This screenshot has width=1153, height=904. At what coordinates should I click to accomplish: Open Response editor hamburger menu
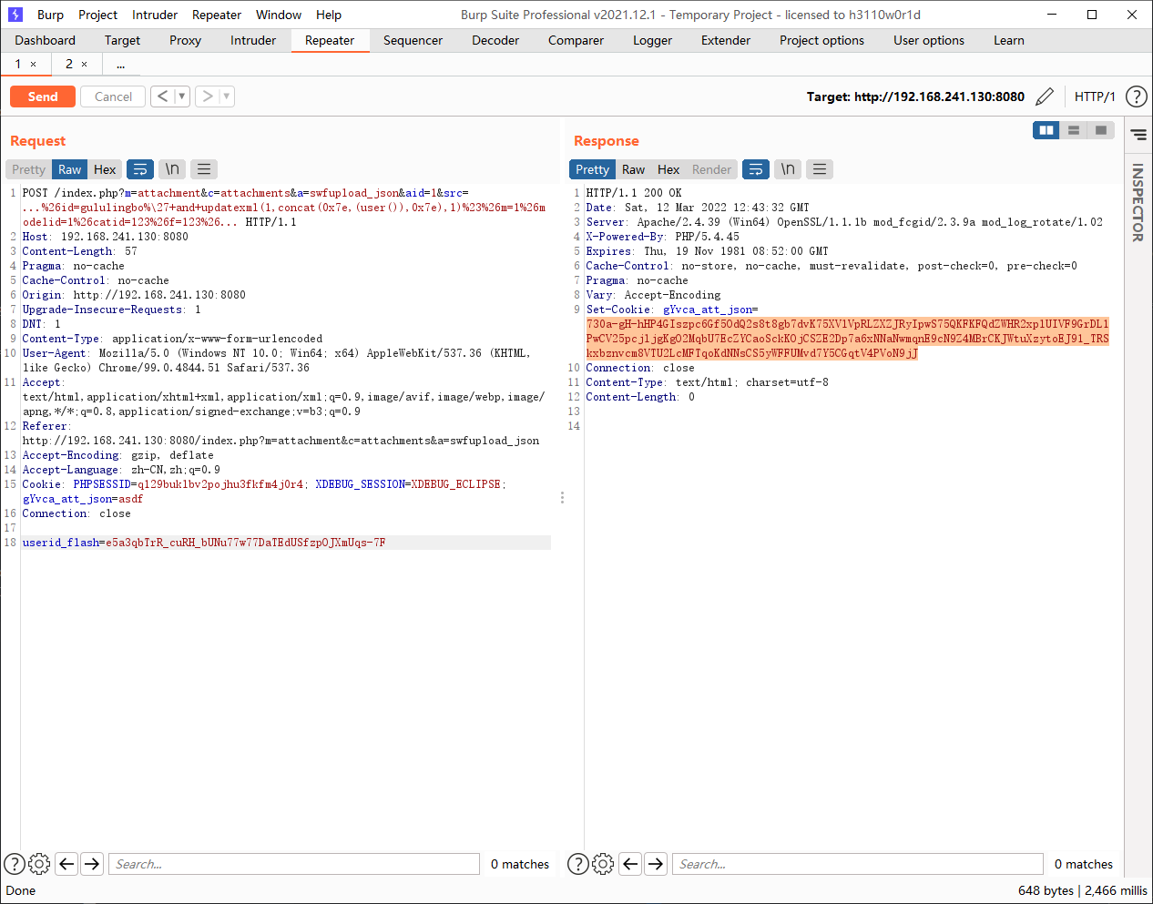(x=820, y=169)
